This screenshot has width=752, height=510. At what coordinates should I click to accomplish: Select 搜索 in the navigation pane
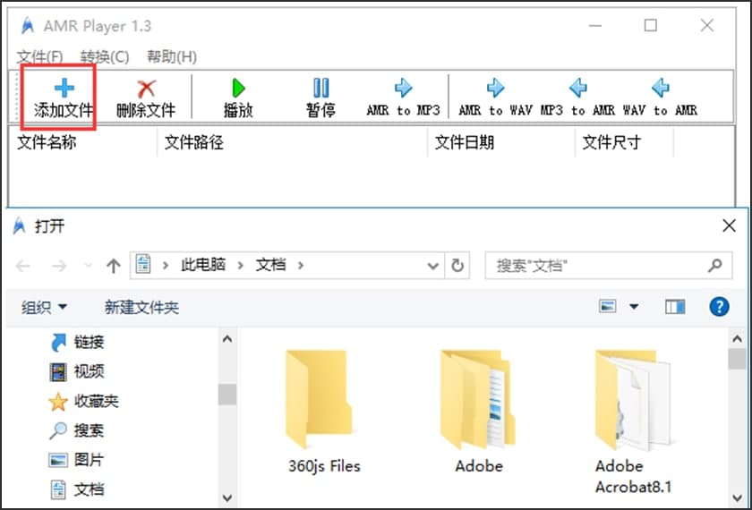tap(77, 430)
